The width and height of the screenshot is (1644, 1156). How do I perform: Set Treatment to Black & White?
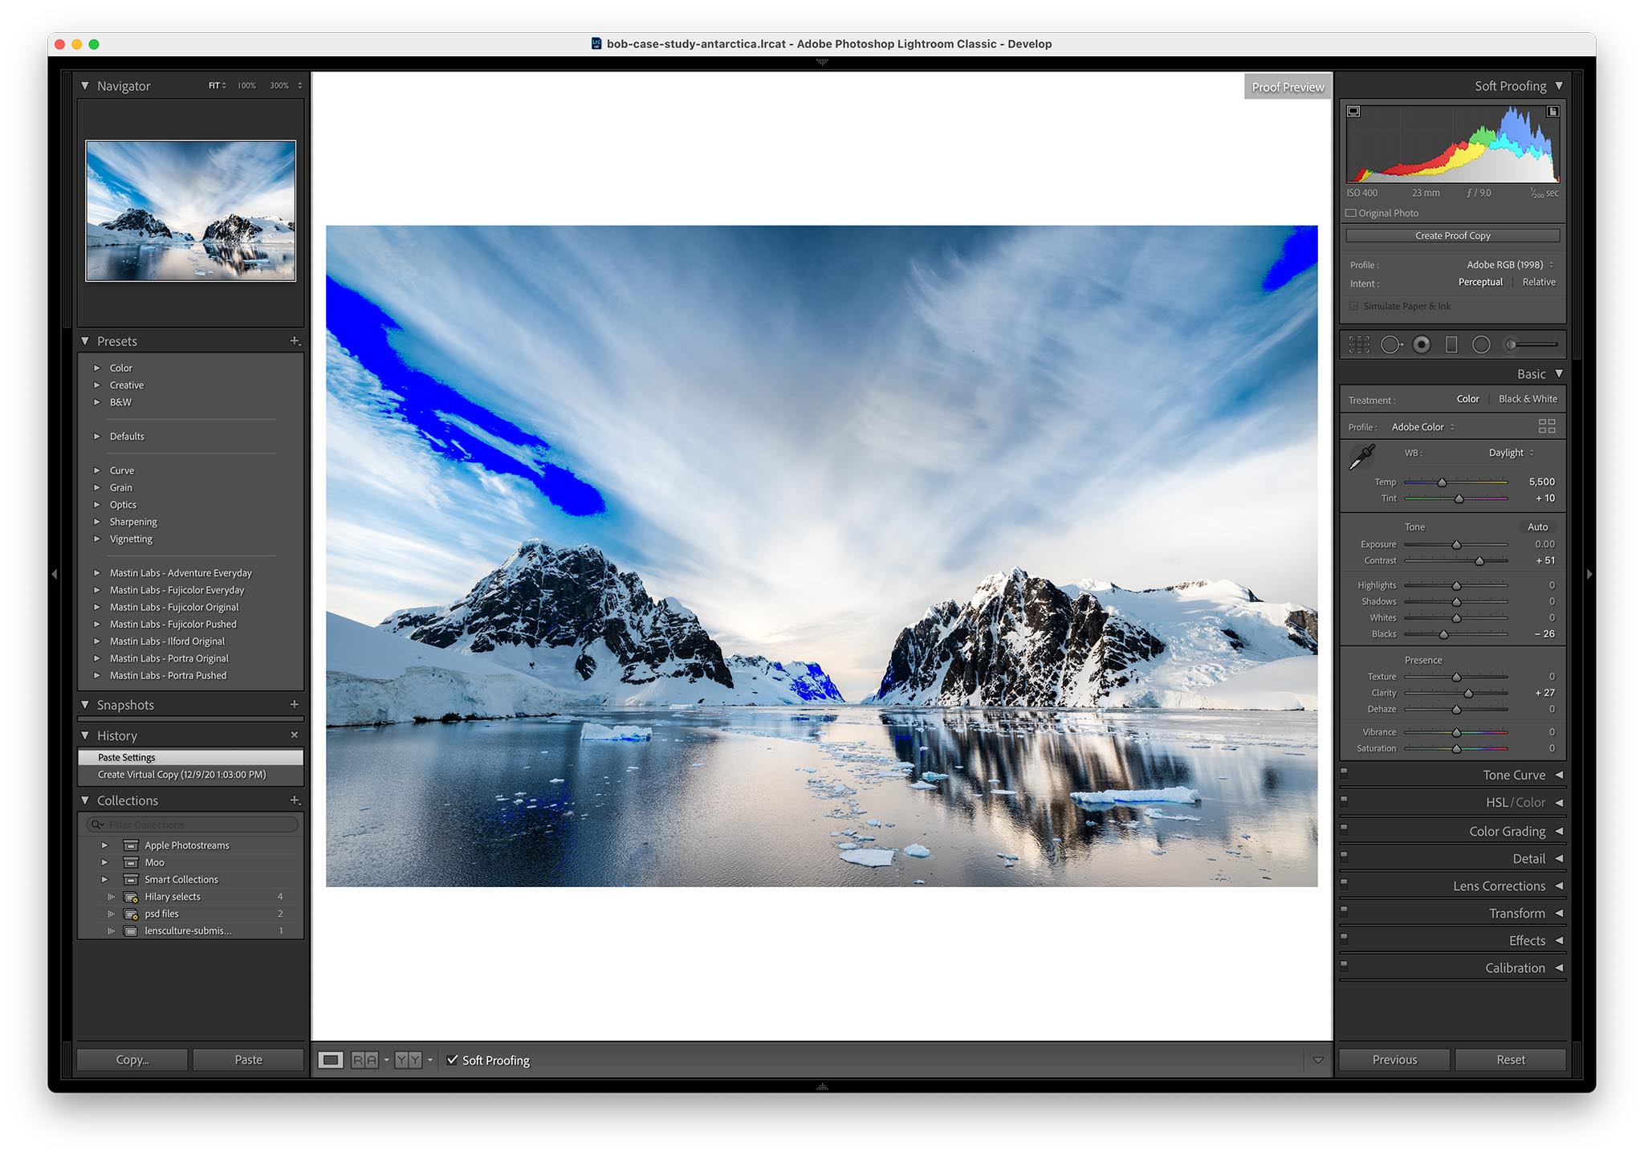(x=1528, y=399)
